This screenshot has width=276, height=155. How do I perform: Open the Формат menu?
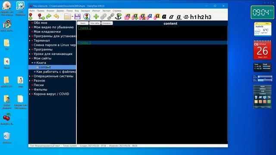pyautogui.click(x=50, y=11)
